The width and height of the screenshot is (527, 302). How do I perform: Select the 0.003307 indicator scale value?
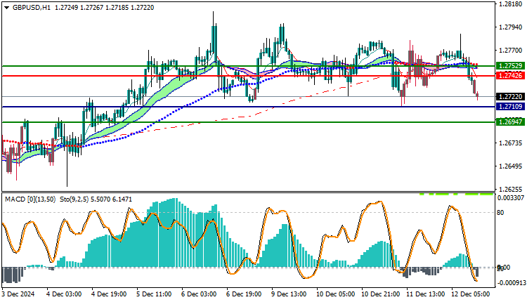coord(511,198)
